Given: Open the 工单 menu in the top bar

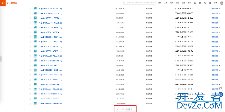Looking at the screenshot, I should point(166,3).
